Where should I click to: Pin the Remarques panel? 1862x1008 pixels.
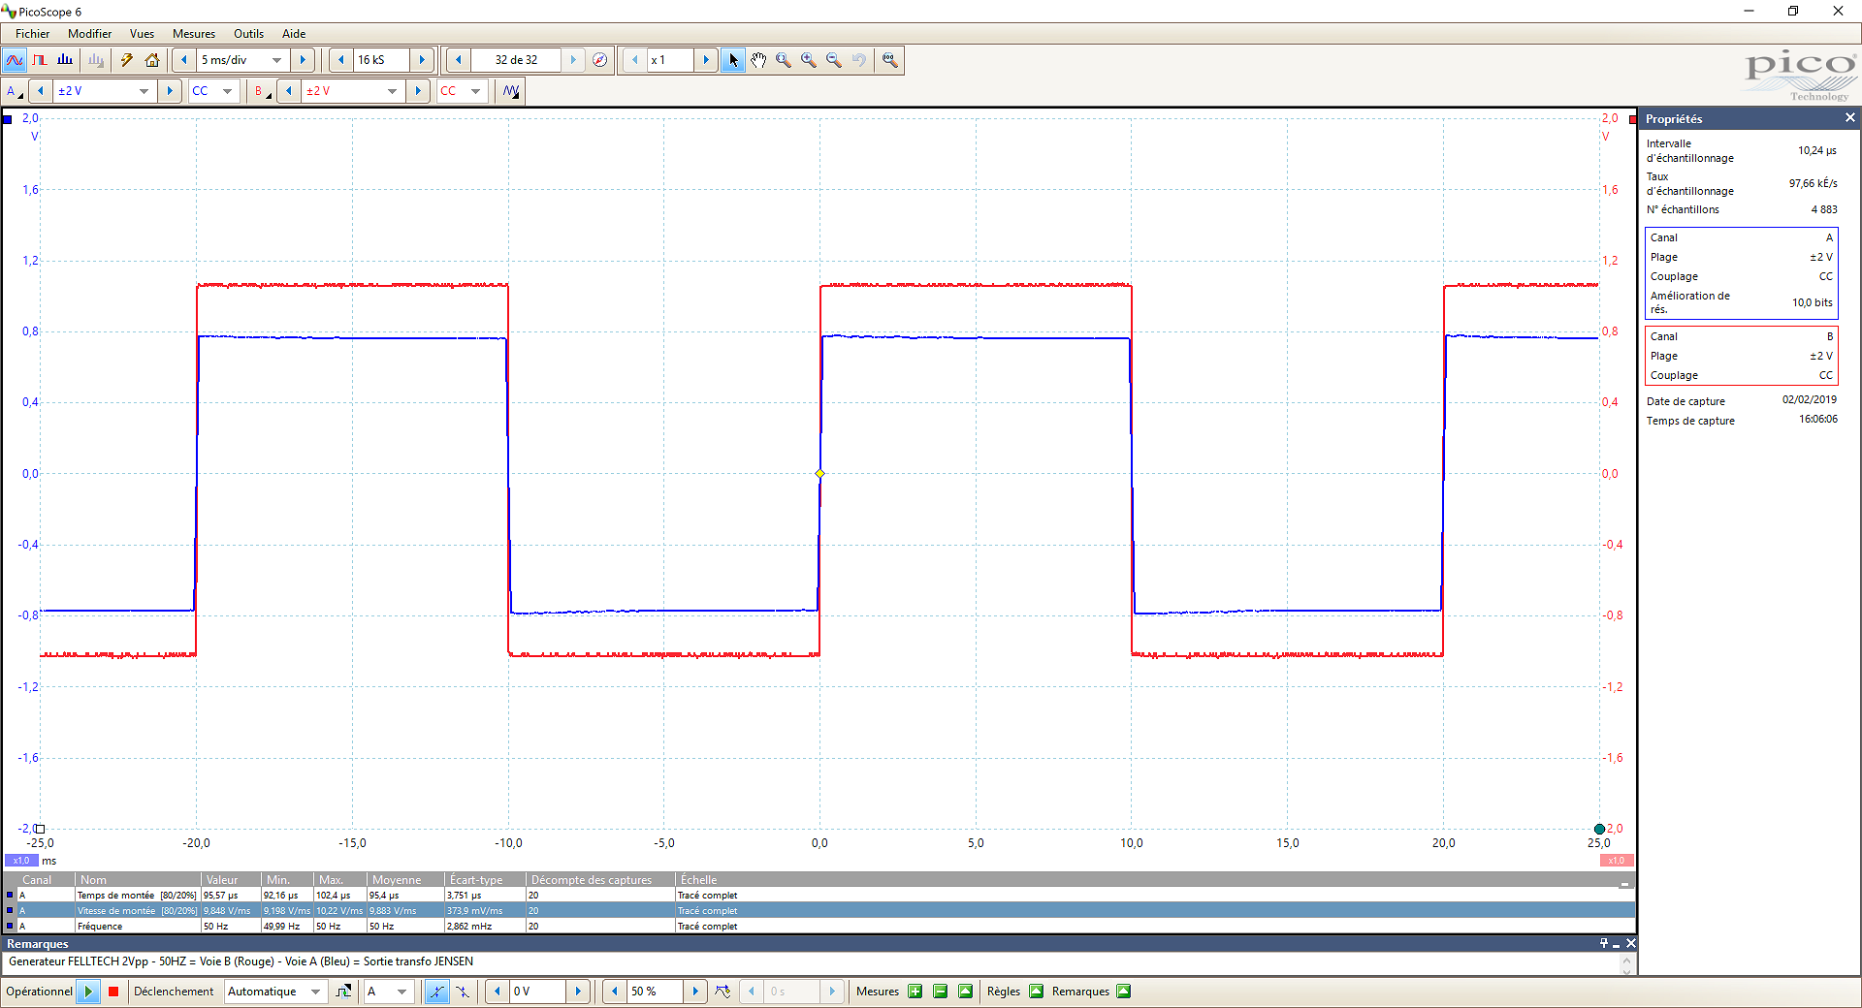point(1604,943)
